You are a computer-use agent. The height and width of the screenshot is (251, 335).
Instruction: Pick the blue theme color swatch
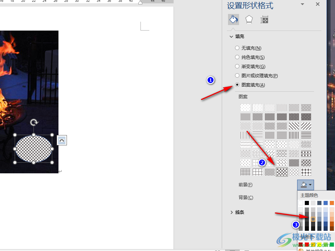point(325,203)
